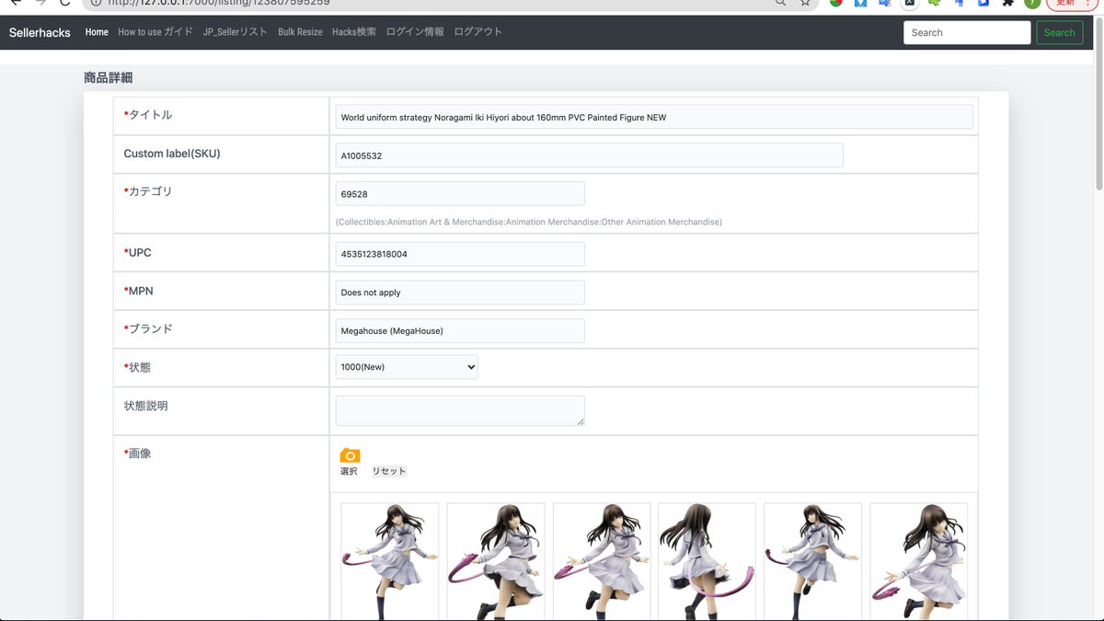
Task: Click the *画像 row label
Action: (x=137, y=454)
